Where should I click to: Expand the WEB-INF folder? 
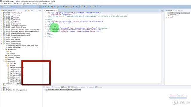tap(6, 66)
